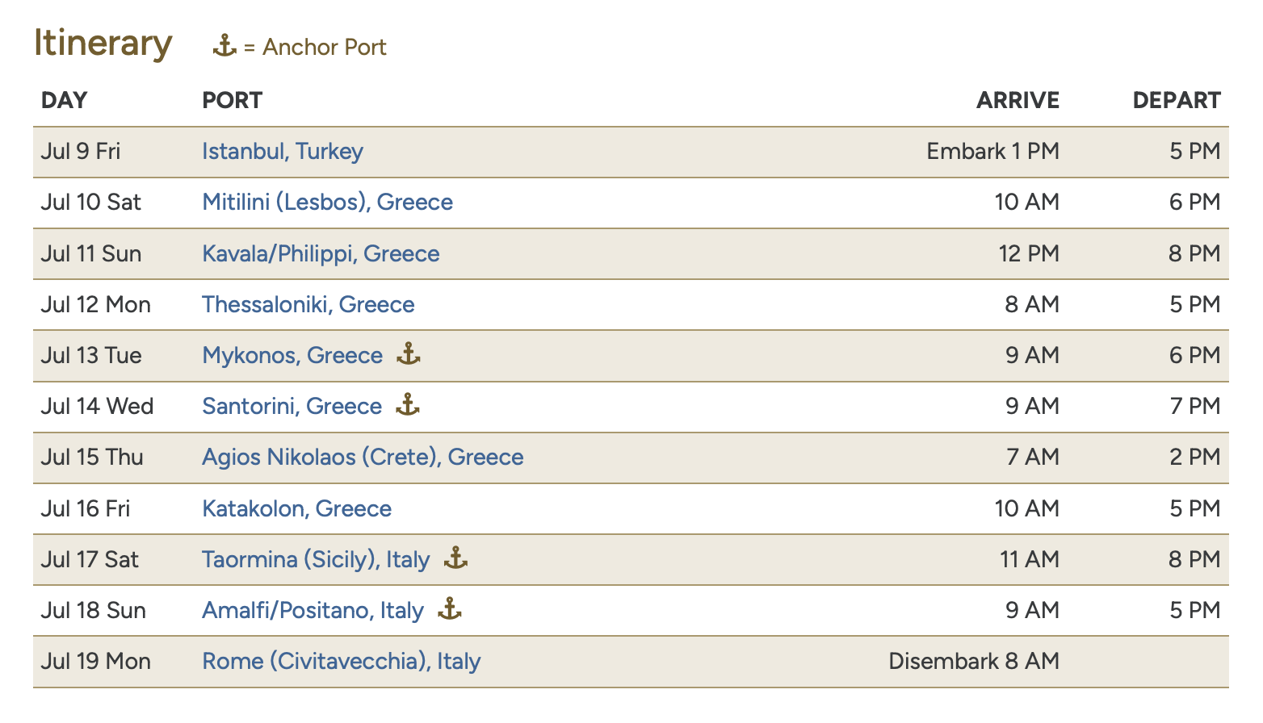
Task: Open the Taormina (Sicily), Italy link
Action: [316, 560]
